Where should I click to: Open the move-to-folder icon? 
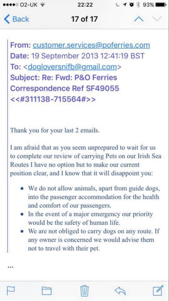[47, 291]
